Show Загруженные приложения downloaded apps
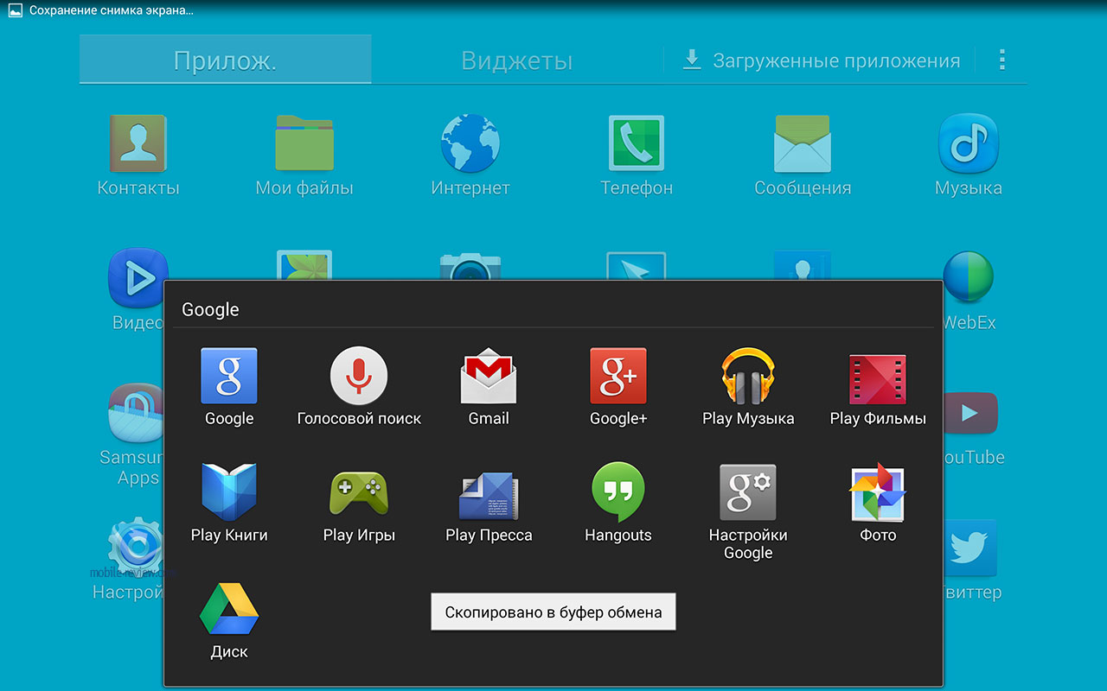Viewport: 1107px width, 691px height. (821, 60)
